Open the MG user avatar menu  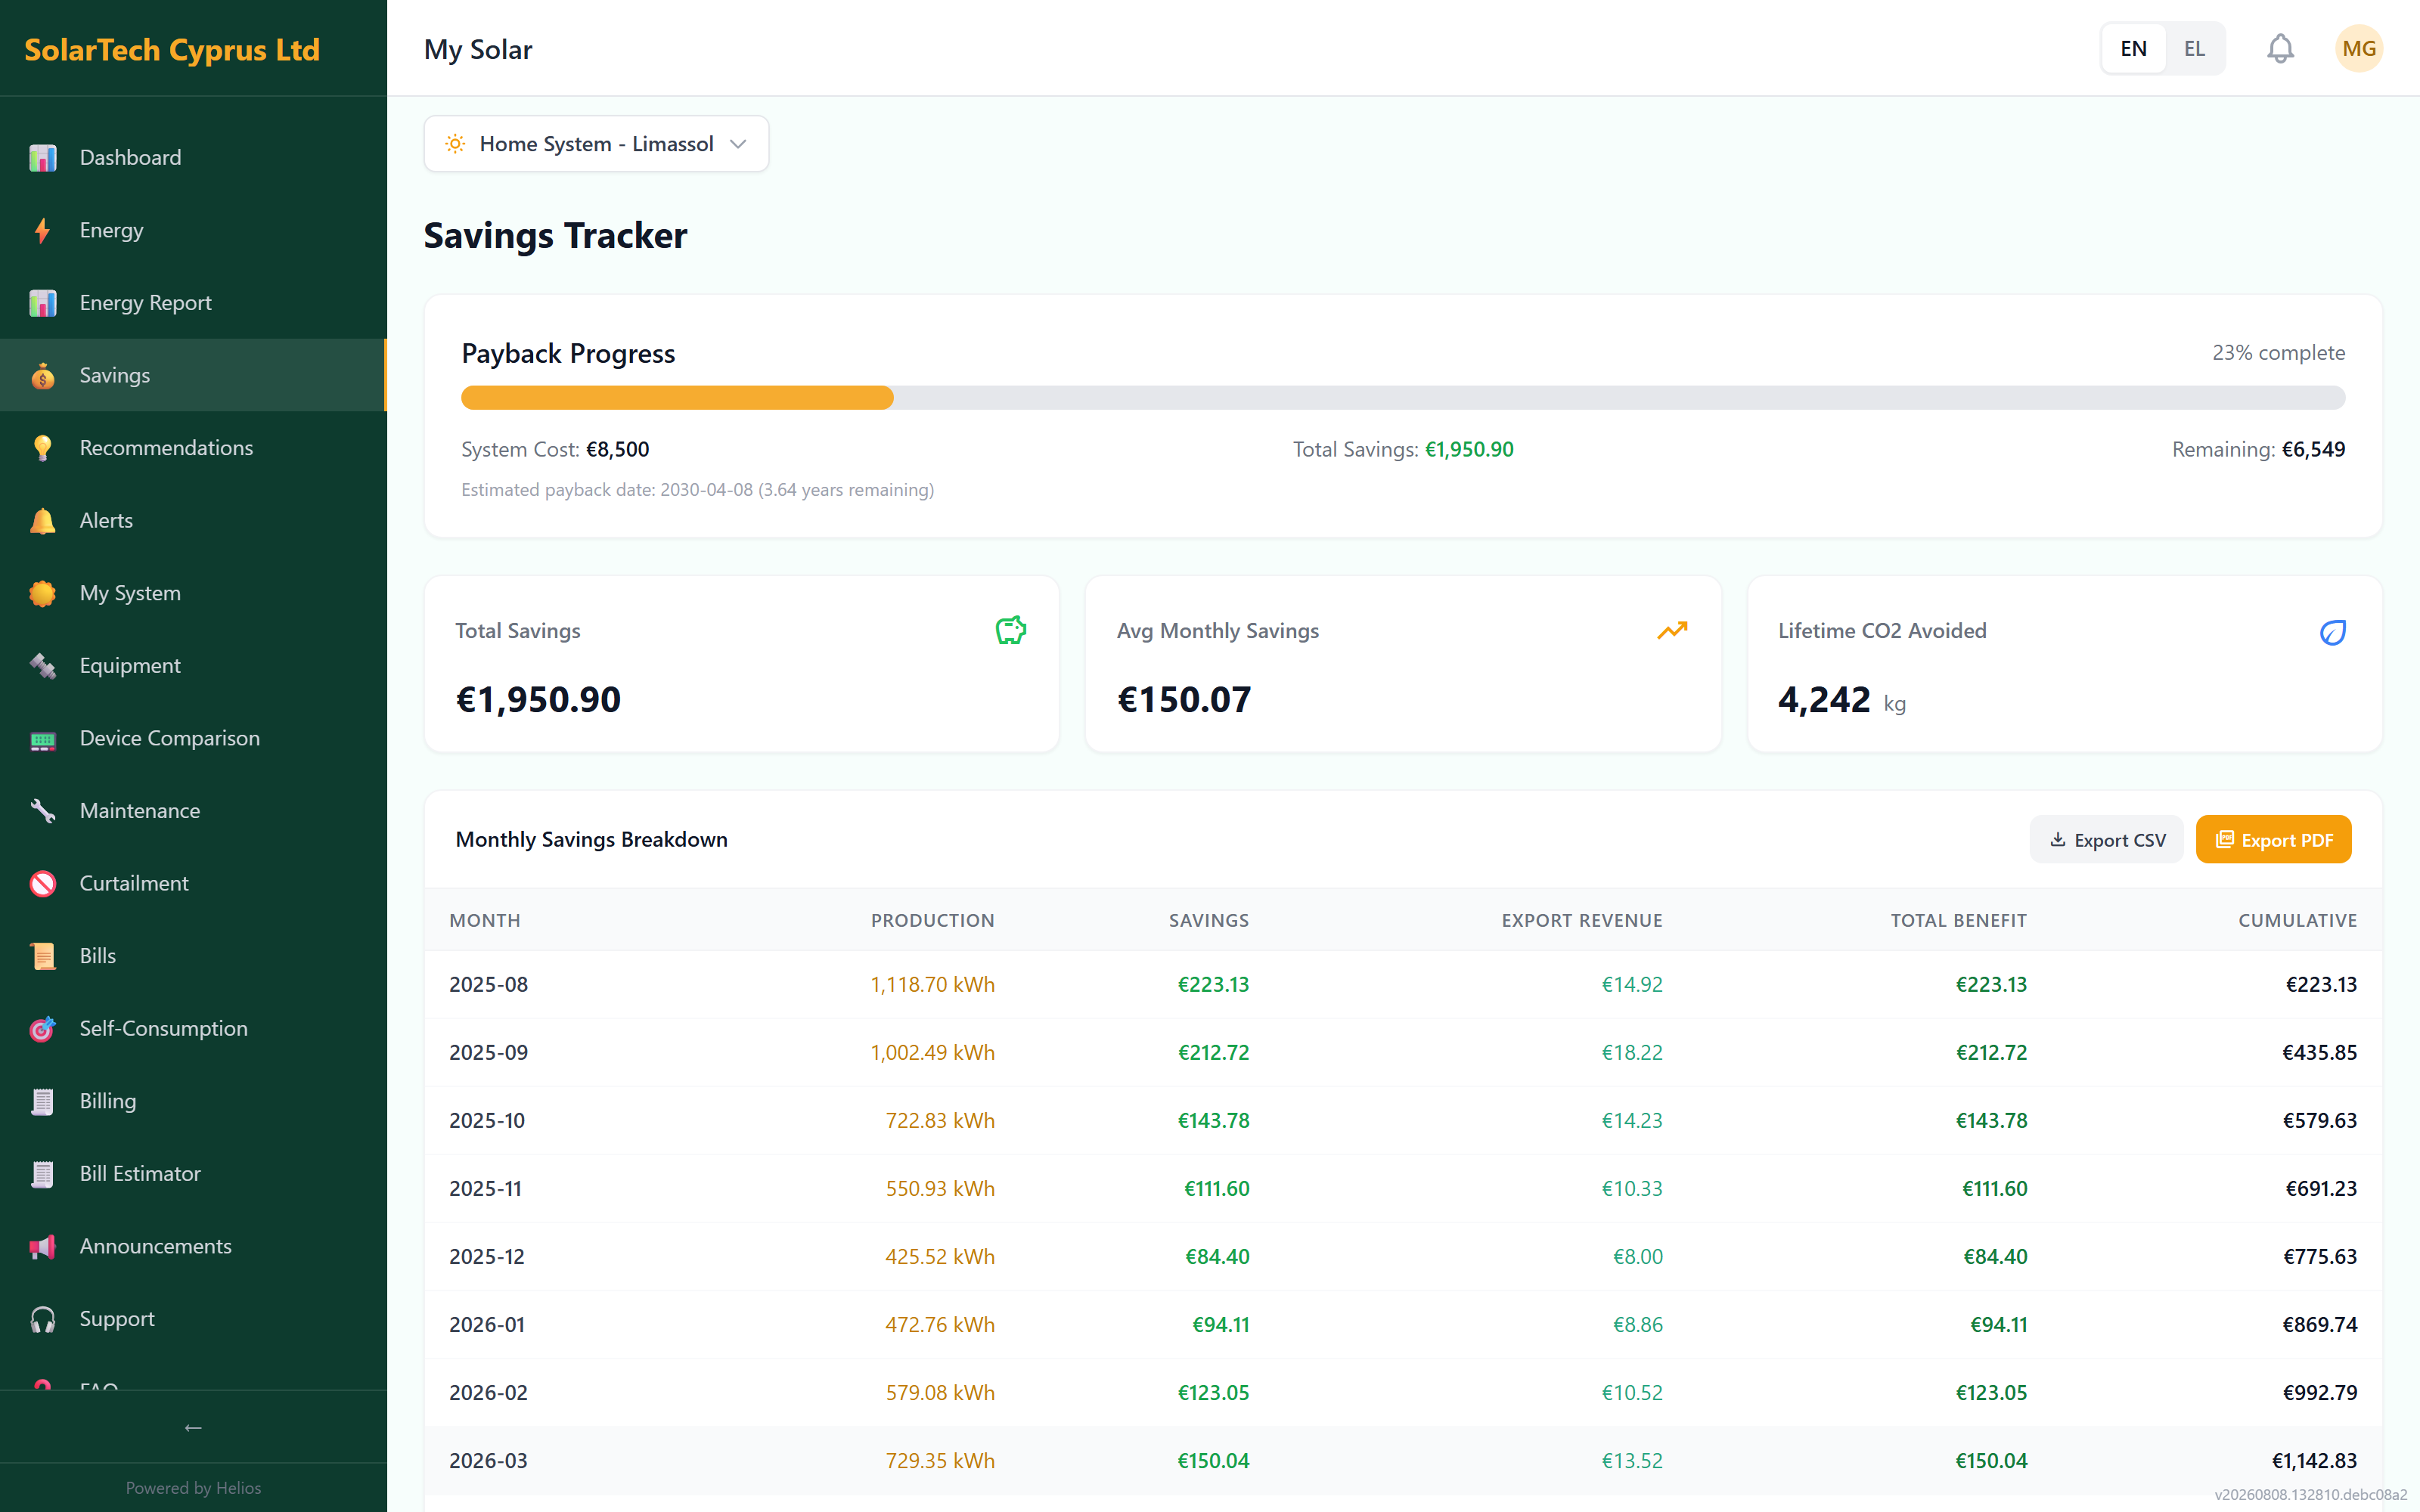[2359, 48]
